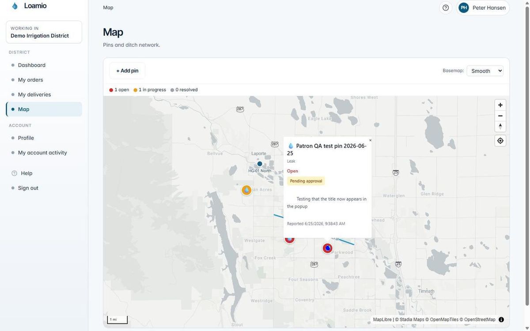This screenshot has width=530, height=331.
Task: Zoom out on the map
Action: 500,116
